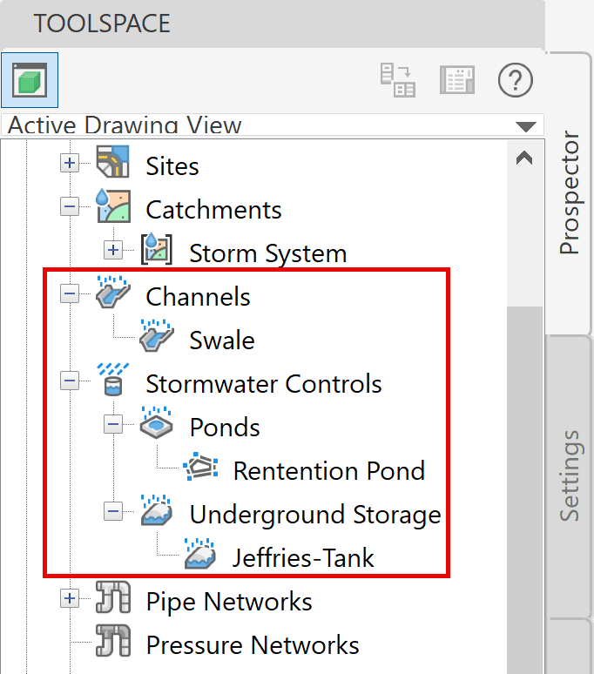Collapse the Channels tree node
Viewport: 594px width, 674px height.
(x=70, y=294)
